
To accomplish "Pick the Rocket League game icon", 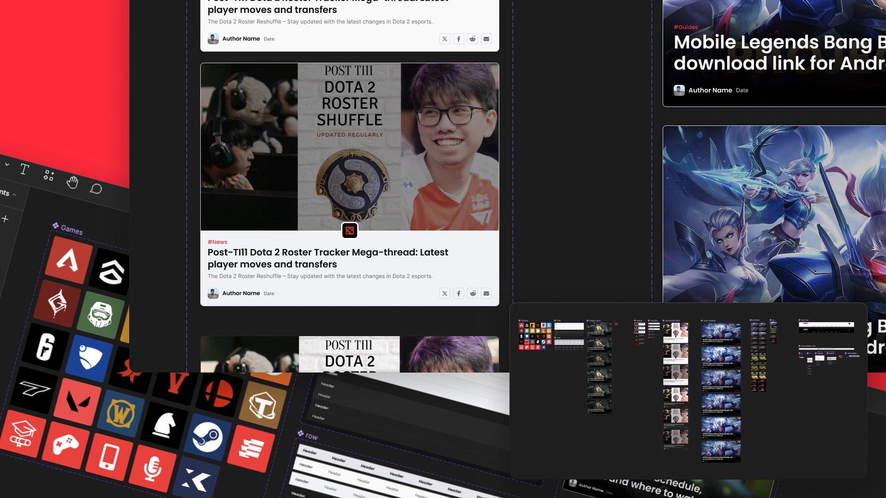I will coord(90,358).
